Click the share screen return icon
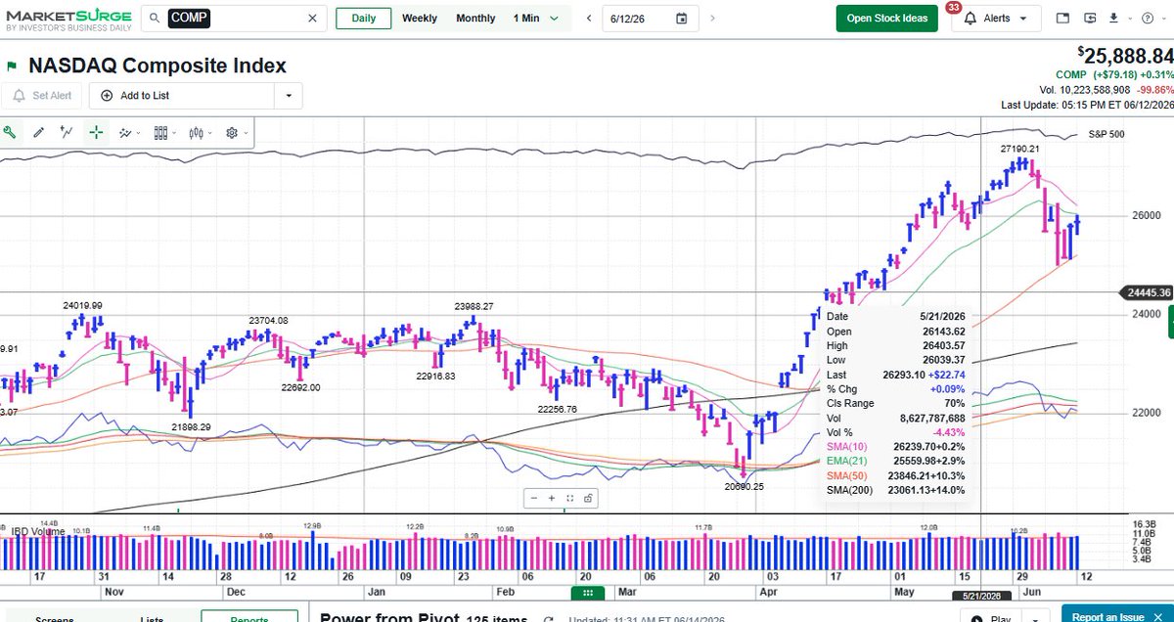This screenshot has width=1174, height=622. point(1091,18)
